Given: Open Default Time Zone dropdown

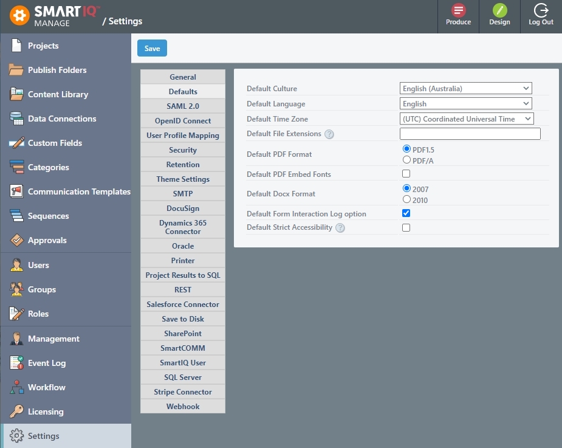Looking at the screenshot, I should [x=467, y=119].
